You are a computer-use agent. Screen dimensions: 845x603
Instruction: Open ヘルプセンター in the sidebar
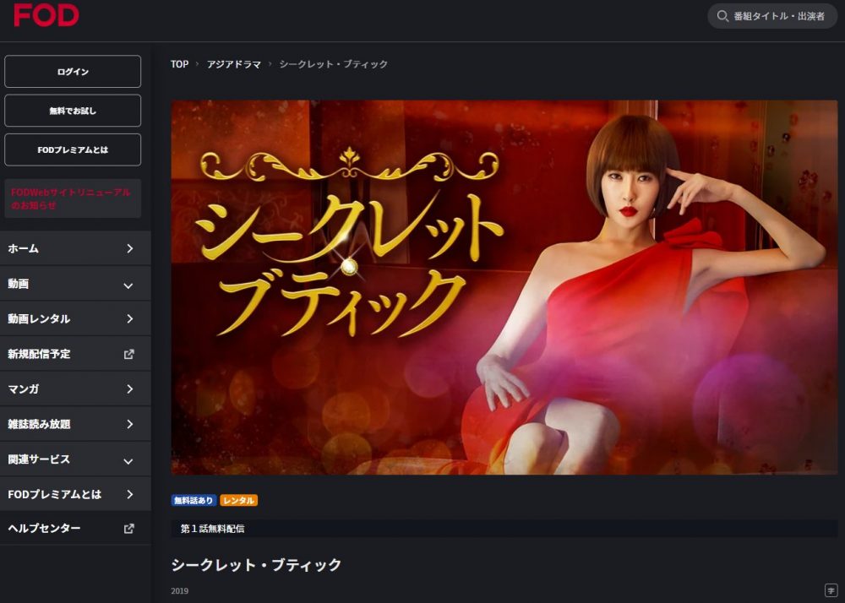click(x=75, y=528)
